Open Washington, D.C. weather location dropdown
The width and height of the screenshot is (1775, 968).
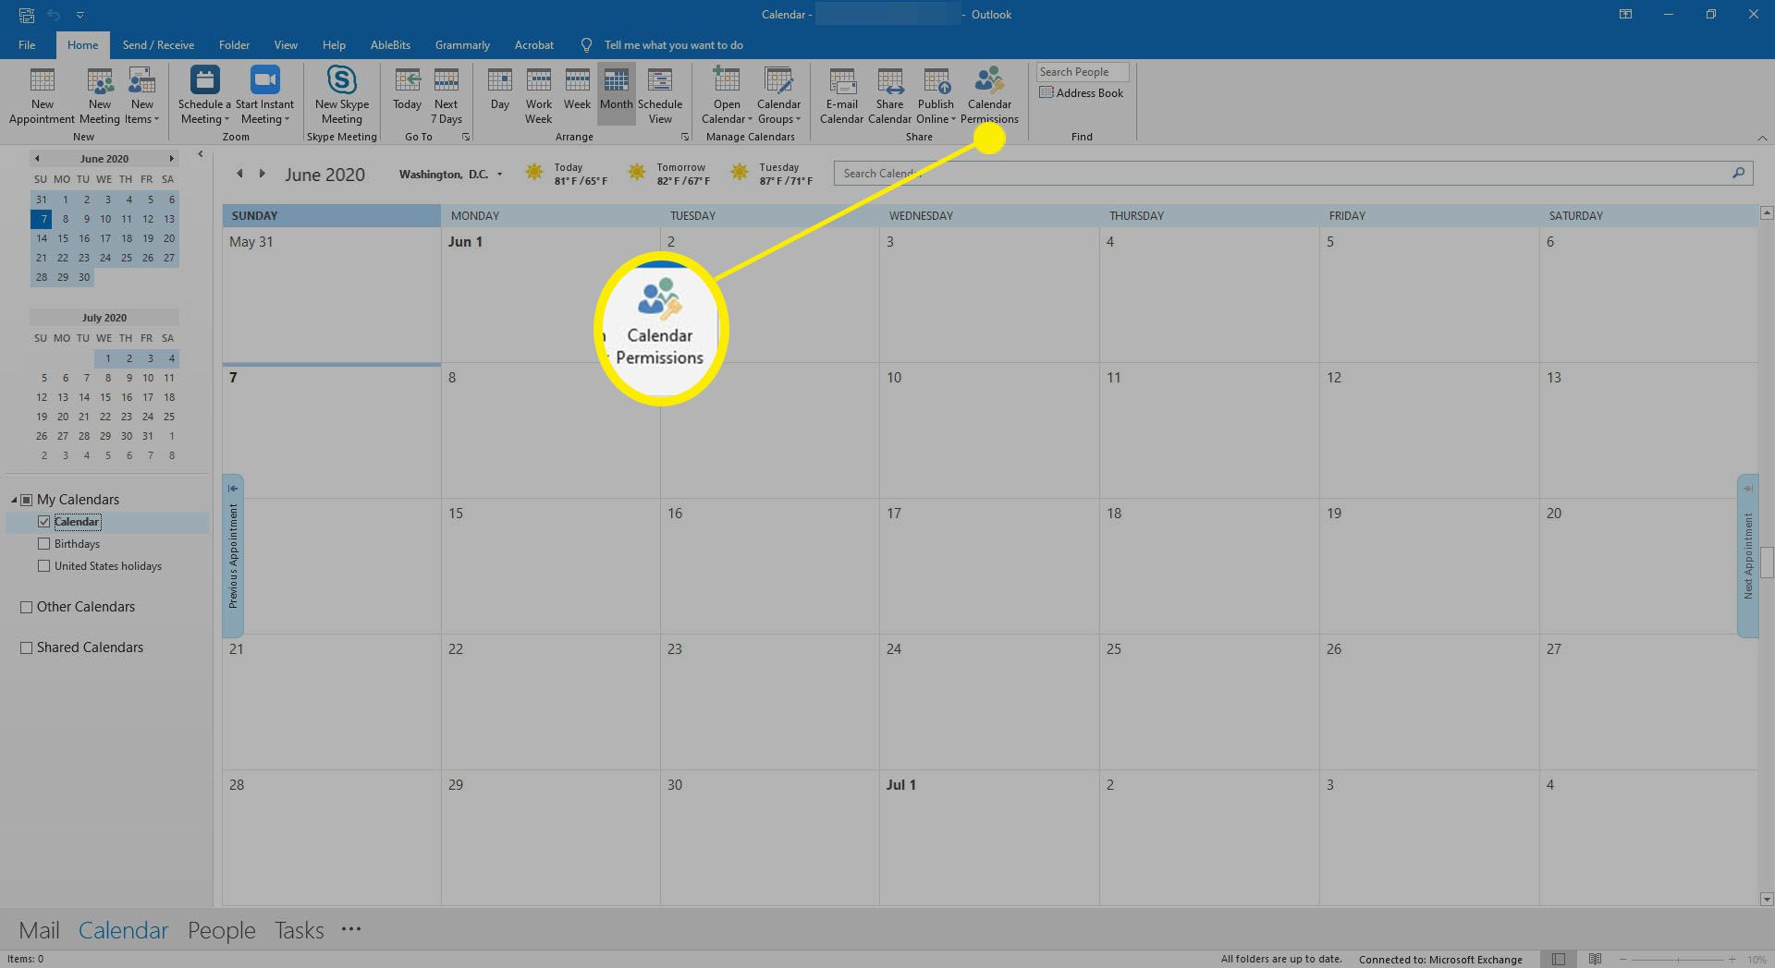(x=499, y=175)
